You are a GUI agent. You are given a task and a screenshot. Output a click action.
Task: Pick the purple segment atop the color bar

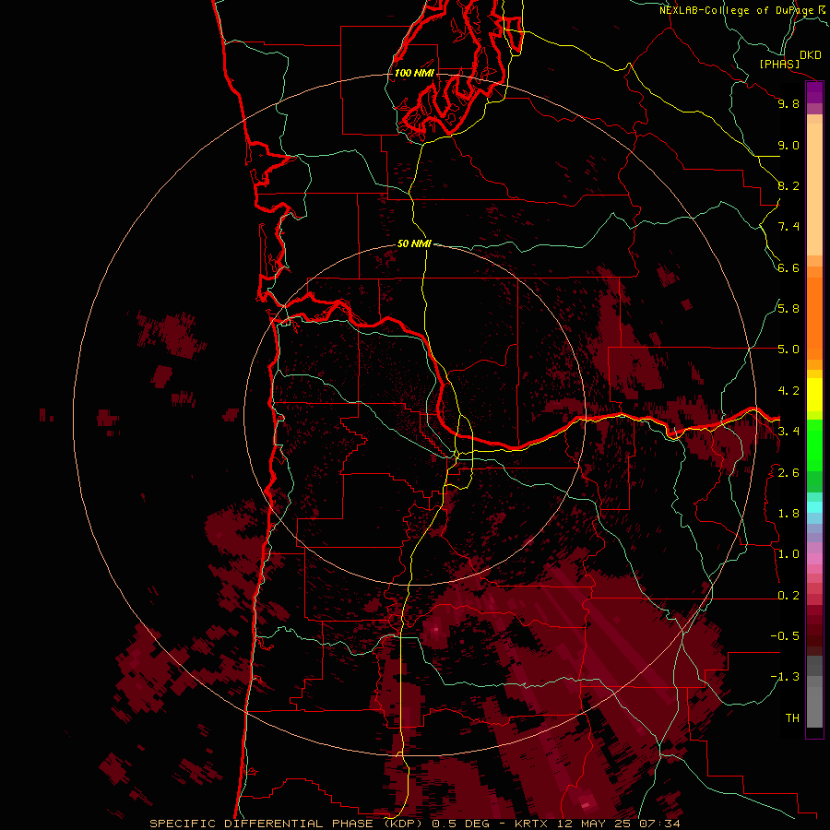click(x=814, y=92)
